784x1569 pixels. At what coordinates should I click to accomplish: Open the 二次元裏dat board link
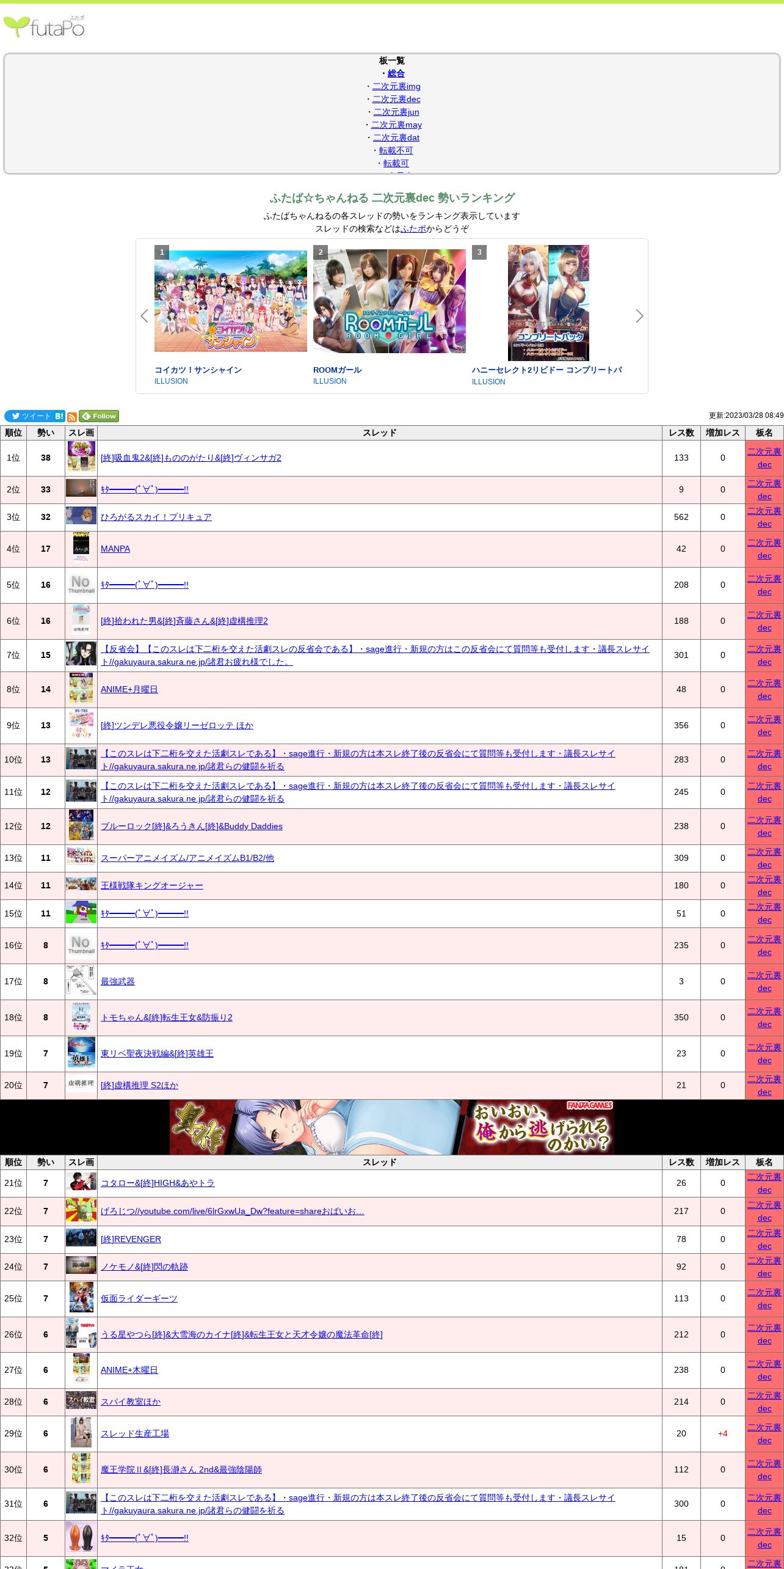click(x=396, y=137)
